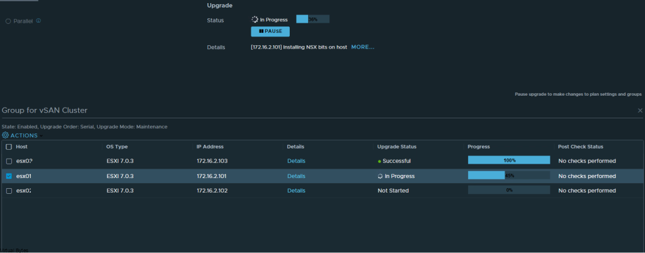Tick the checkbox for host esx02
Image resolution: width=645 pixels, height=253 pixels.
coord(9,191)
